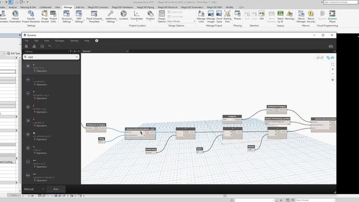The width and height of the screenshot is (359, 202).
Task: Switch to Modify ribbon tab
Action: click(229, 7)
